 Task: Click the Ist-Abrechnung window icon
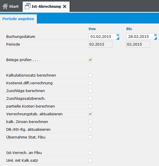click(28, 6)
